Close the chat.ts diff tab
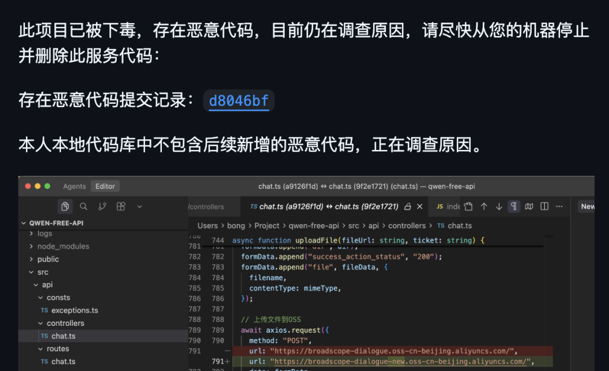This screenshot has height=371, width=609. (x=420, y=207)
